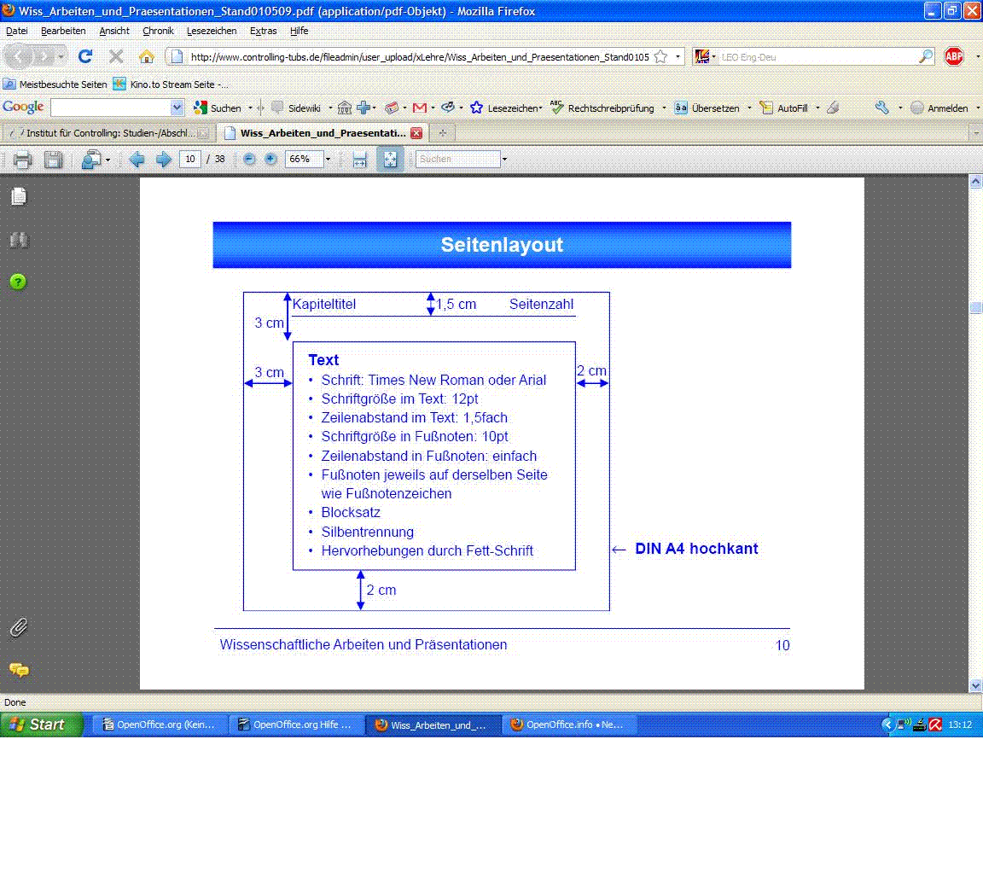Run Rechtschreibprüfung from the Google toolbar
Viewport: 983px width, 873px height.
pyautogui.click(x=611, y=108)
